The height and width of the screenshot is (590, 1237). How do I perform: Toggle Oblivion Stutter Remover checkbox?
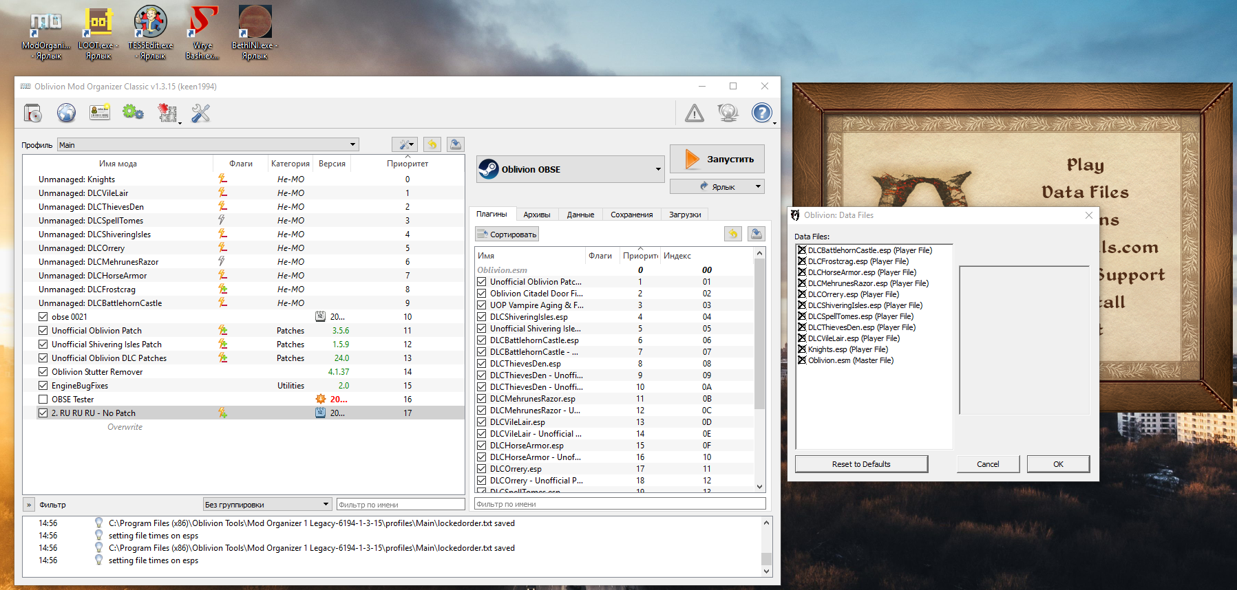43,372
